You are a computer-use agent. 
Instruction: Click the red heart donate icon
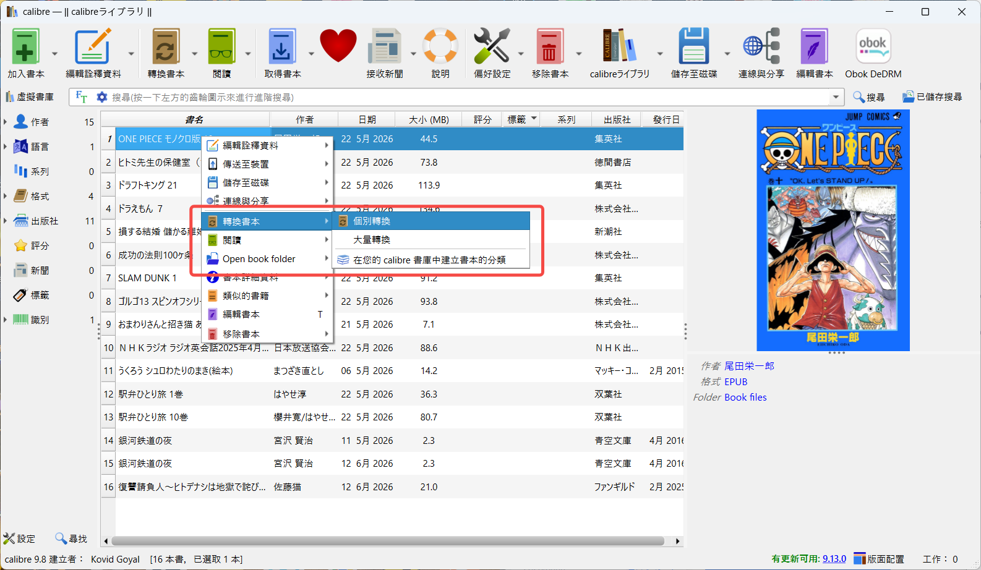[338, 46]
